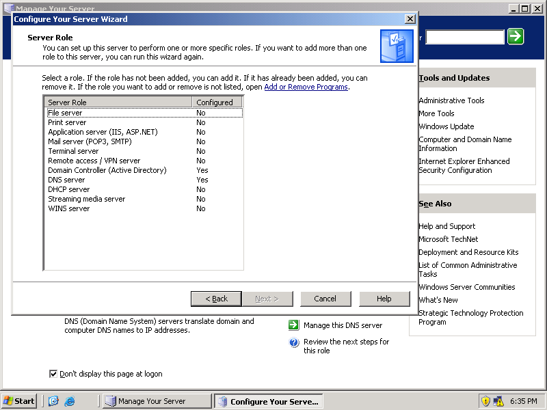
Task: Open More Tools link
Action: point(436,113)
